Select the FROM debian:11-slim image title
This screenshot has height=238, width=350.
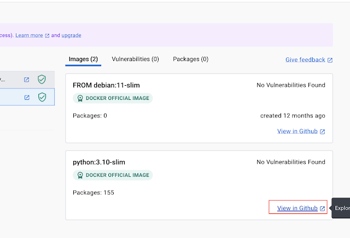(x=106, y=85)
